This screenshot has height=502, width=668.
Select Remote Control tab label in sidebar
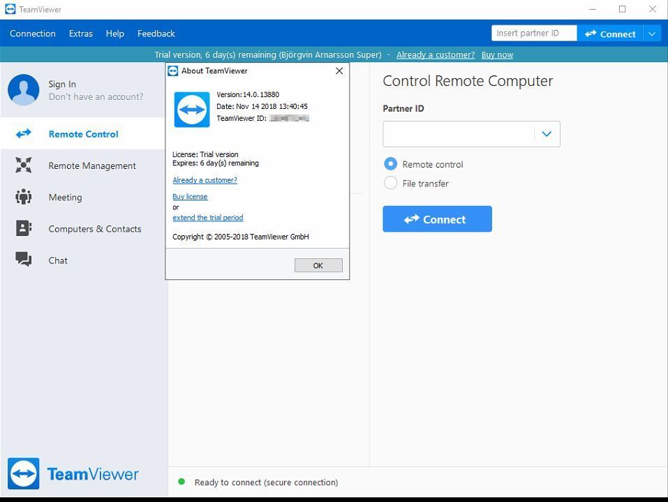pos(84,134)
